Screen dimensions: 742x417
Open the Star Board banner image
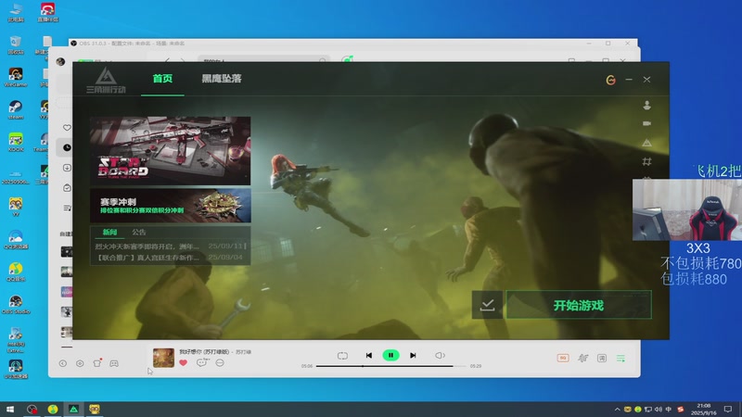[x=171, y=150]
